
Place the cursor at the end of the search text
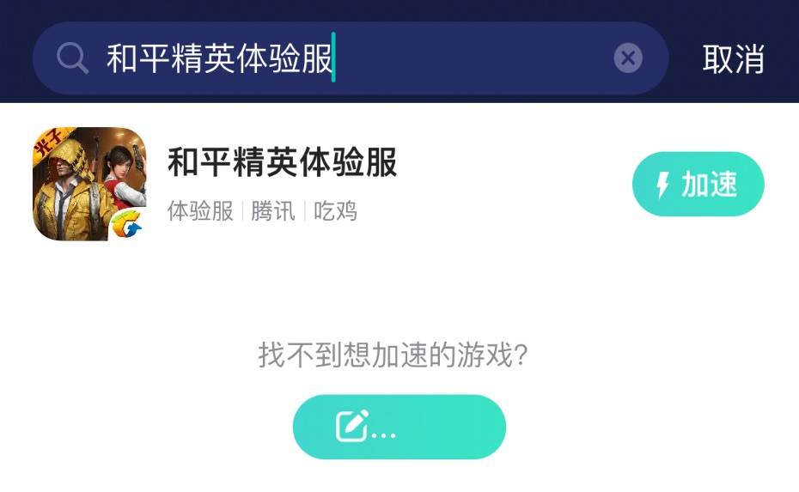pyautogui.click(x=333, y=57)
